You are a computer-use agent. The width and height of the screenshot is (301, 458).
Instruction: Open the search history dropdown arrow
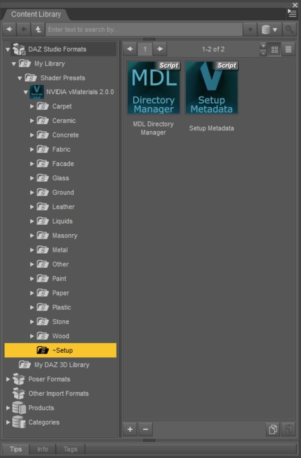pyautogui.click(x=250, y=30)
